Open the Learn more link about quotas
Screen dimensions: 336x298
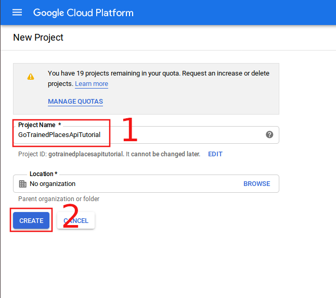click(92, 84)
